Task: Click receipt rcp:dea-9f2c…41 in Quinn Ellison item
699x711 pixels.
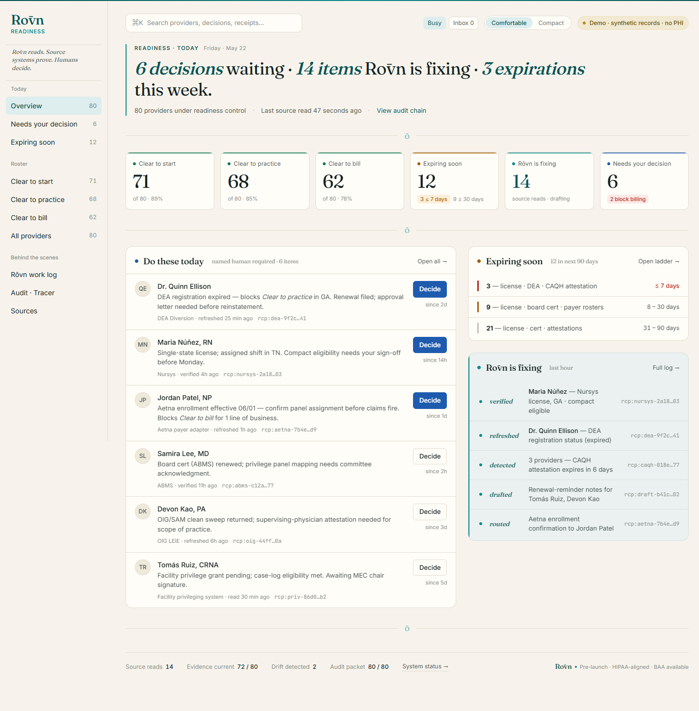Action: (282, 319)
